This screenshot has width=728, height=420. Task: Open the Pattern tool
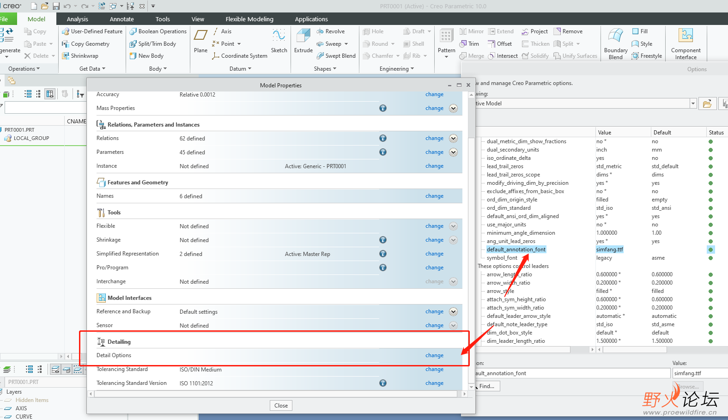[x=446, y=43]
